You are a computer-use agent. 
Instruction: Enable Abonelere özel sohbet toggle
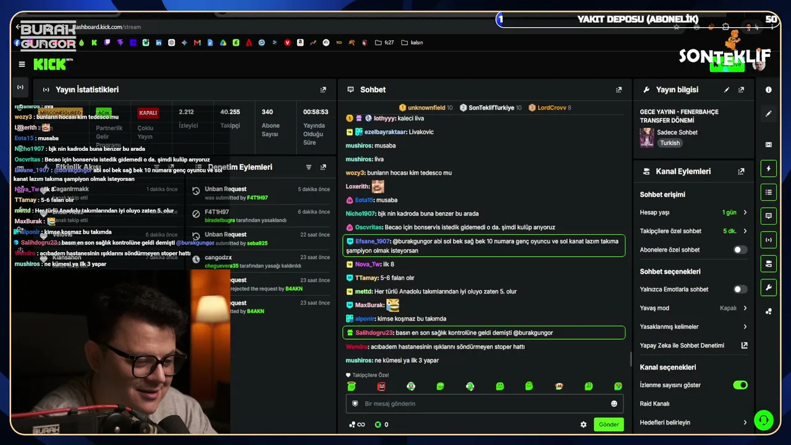click(740, 250)
